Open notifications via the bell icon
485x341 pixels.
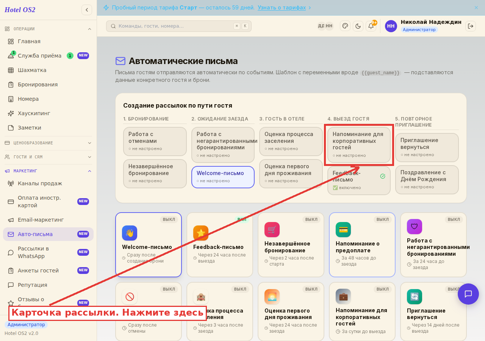click(371, 26)
